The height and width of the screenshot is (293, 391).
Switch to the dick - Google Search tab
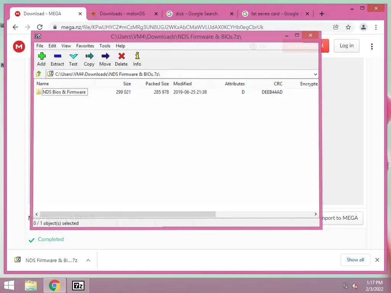click(x=197, y=14)
